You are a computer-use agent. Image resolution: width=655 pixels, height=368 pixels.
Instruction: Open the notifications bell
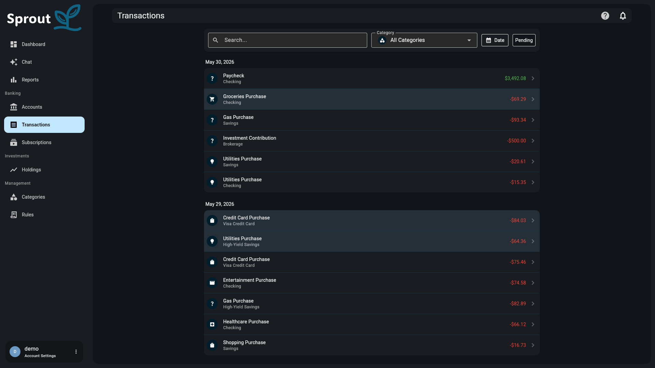coord(623,16)
